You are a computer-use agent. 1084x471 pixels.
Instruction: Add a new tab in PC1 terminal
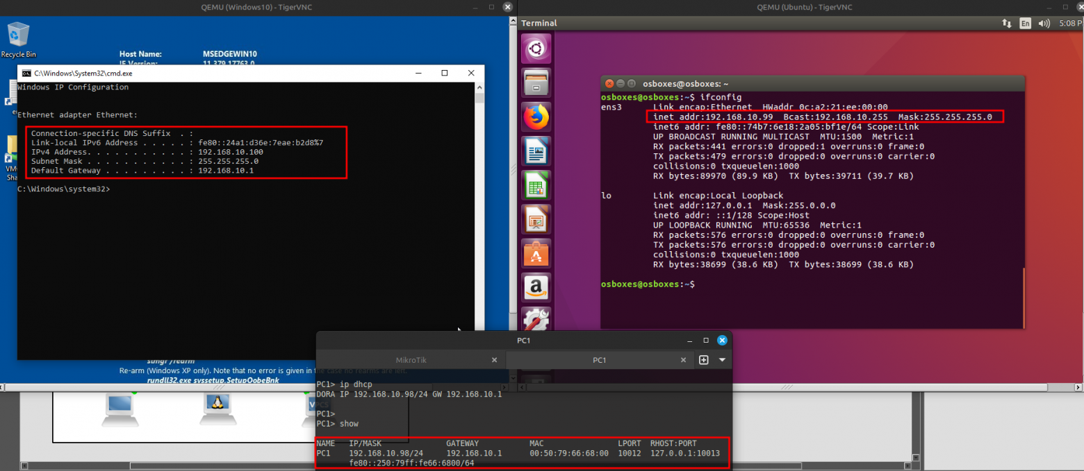click(x=704, y=360)
